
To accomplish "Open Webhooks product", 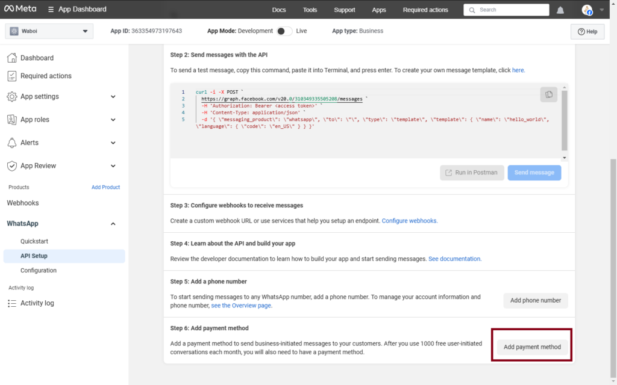I will pyautogui.click(x=23, y=203).
